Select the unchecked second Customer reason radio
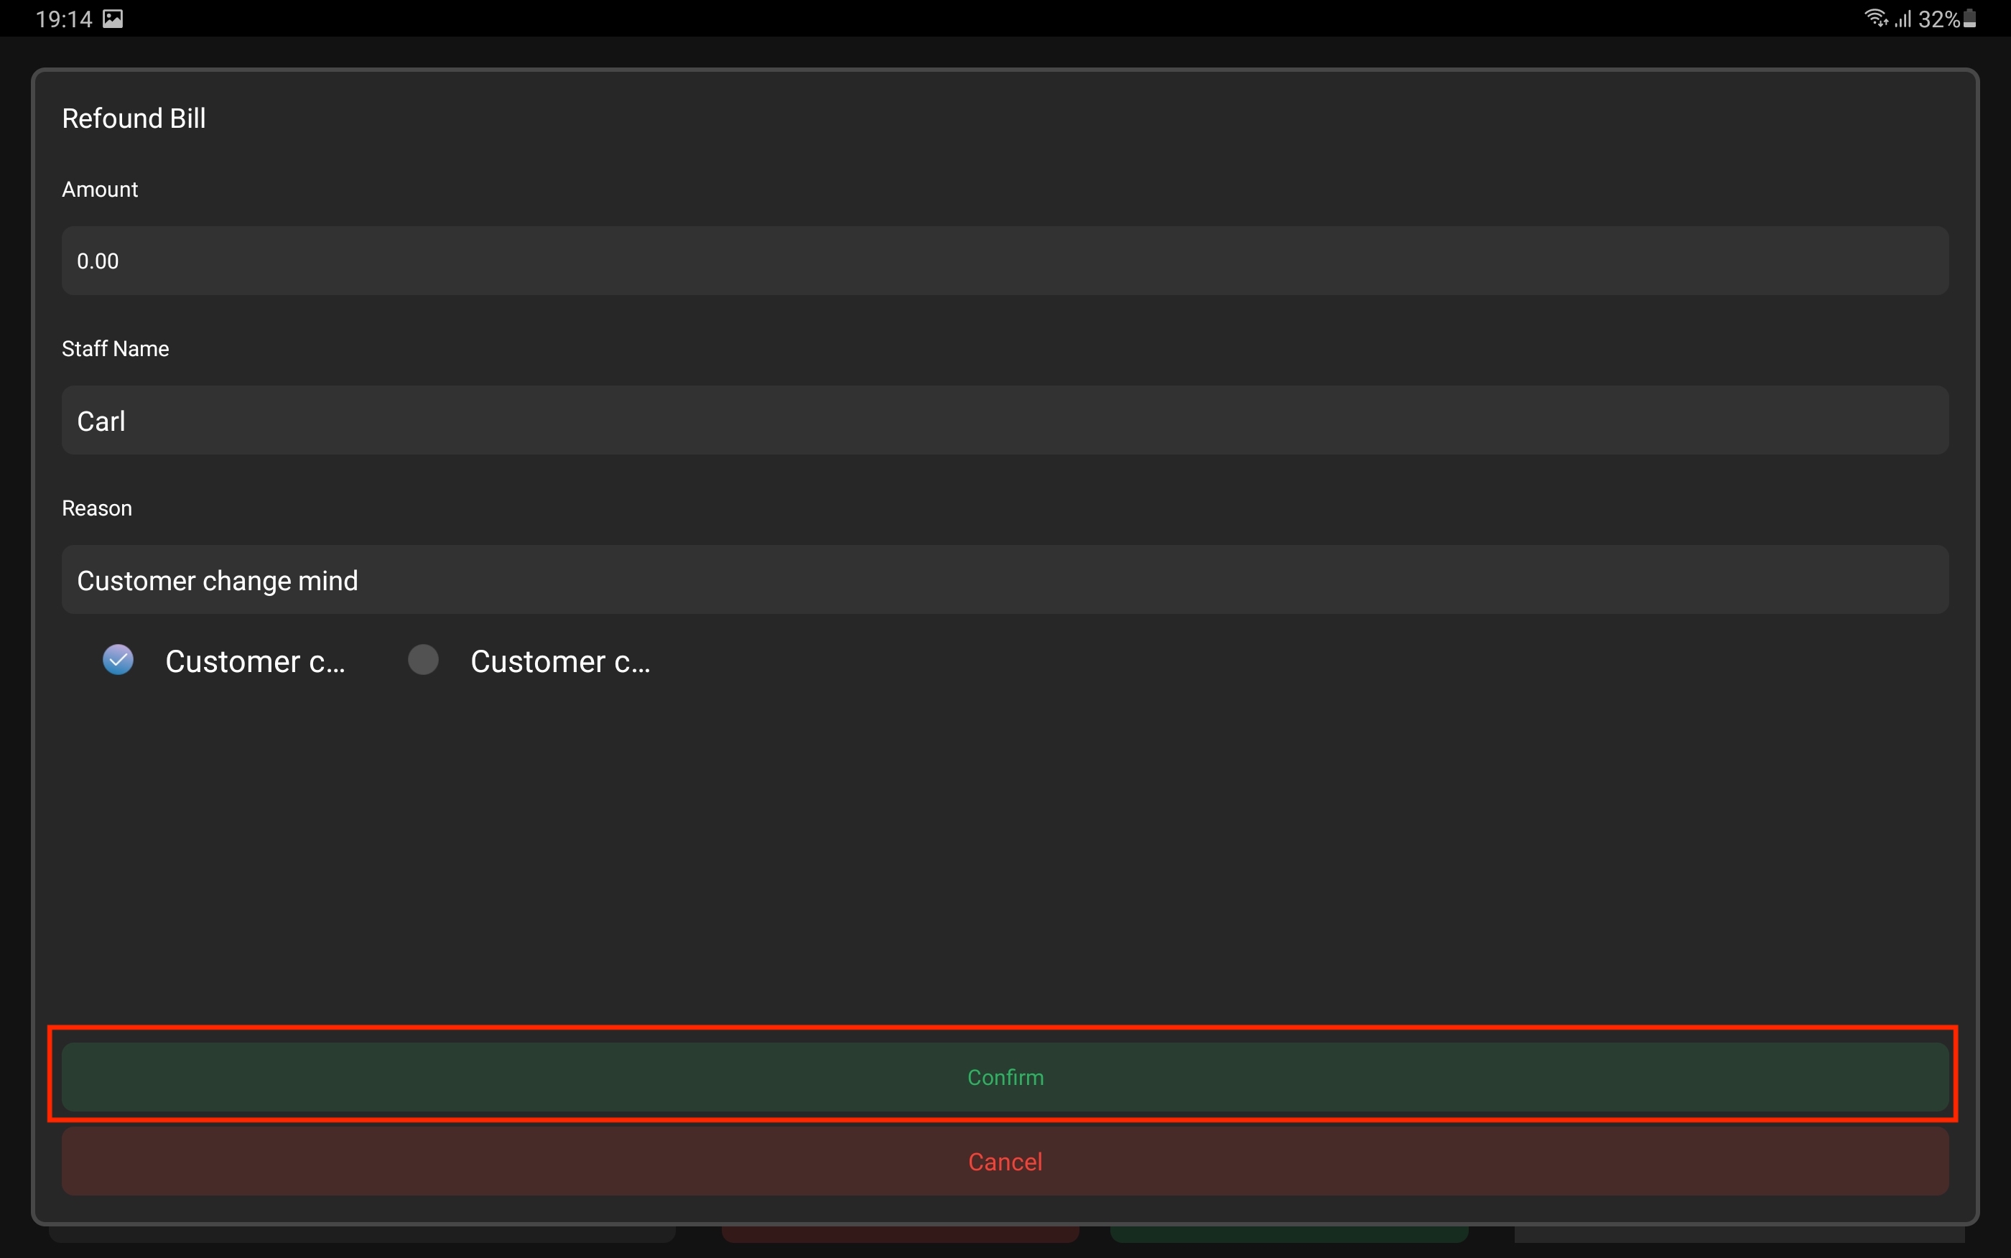 tap(422, 660)
